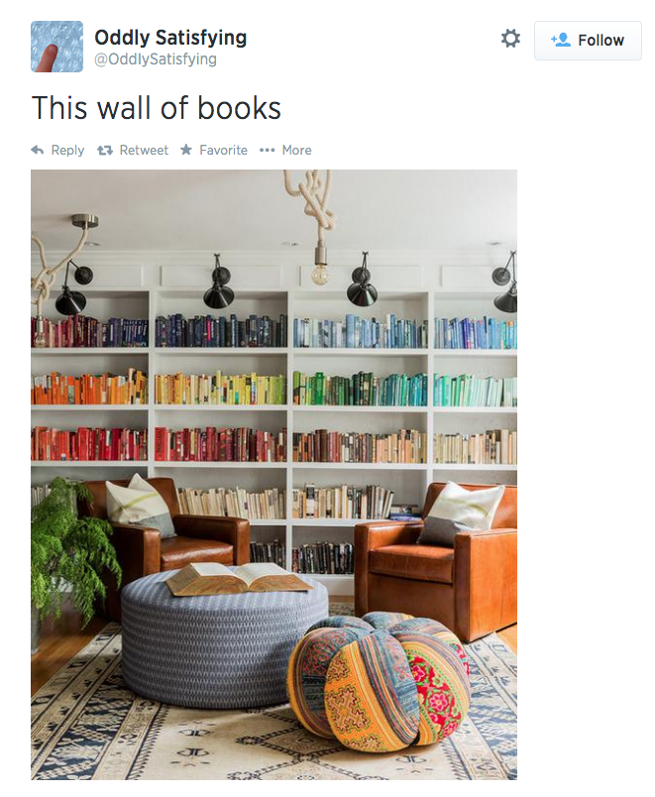Viewport: 655px width, 797px height.
Task: Click the reply arrow icon
Action: point(37,150)
